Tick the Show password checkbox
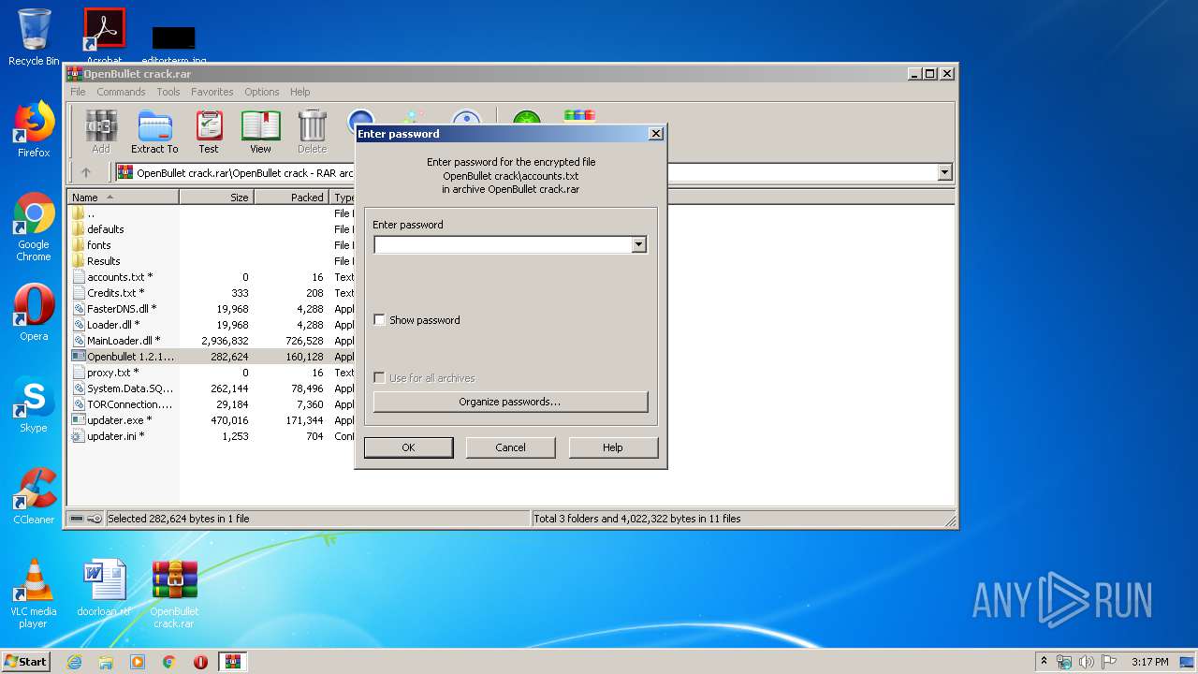1198x674 pixels. tap(379, 320)
